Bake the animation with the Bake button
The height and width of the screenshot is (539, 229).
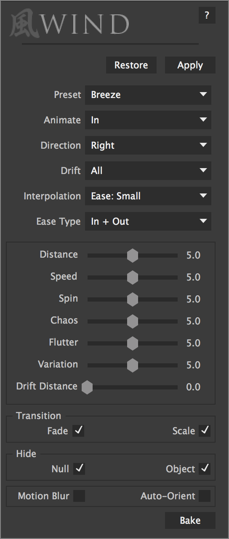tap(190, 520)
